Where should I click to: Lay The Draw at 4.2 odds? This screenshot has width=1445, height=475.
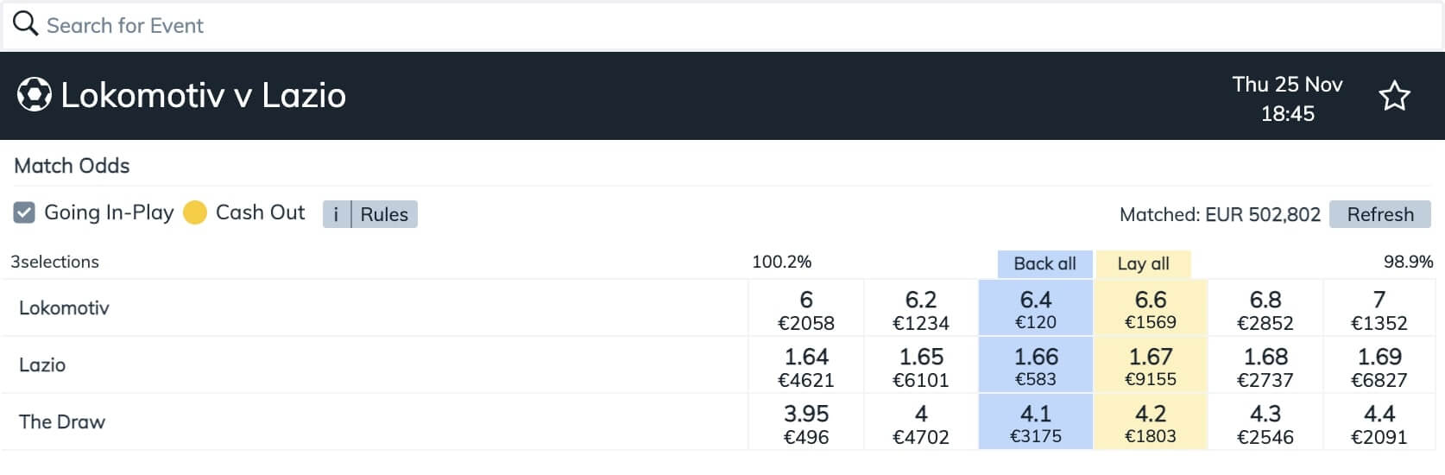point(1151,422)
